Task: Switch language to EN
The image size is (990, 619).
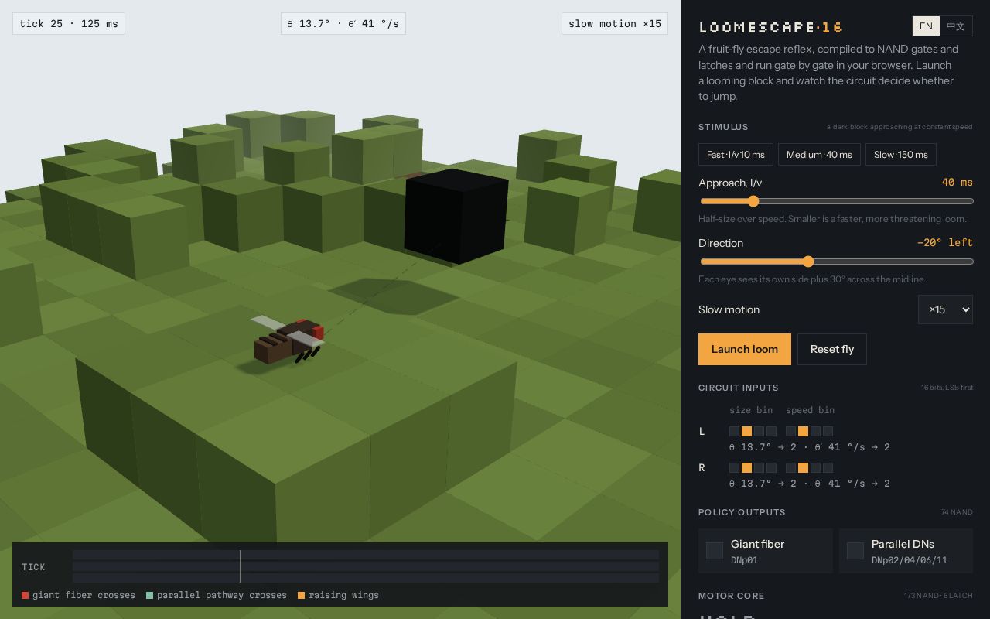Action: (x=926, y=26)
